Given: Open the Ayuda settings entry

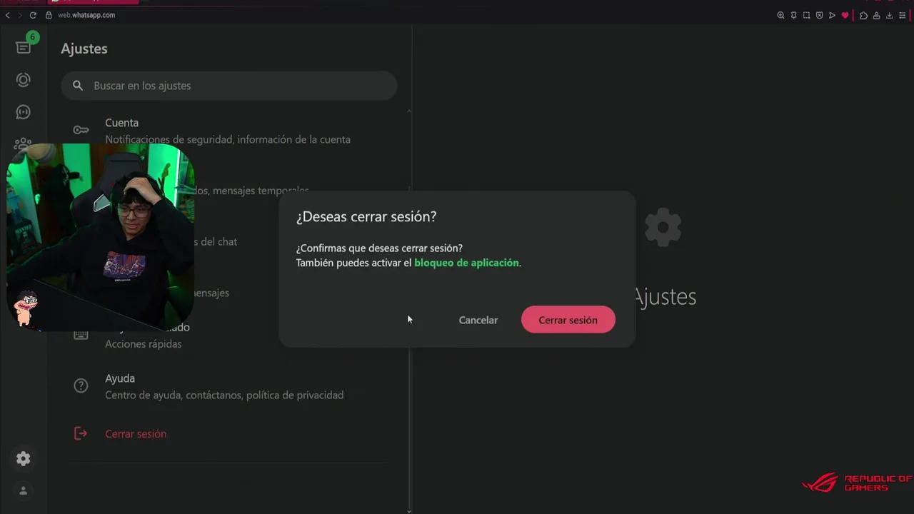Looking at the screenshot, I should tap(228, 386).
